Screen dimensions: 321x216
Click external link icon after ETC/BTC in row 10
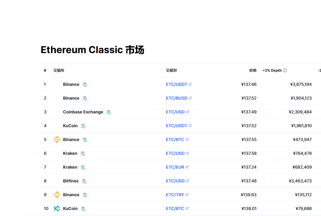pyautogui.click(x=187, y=208)
